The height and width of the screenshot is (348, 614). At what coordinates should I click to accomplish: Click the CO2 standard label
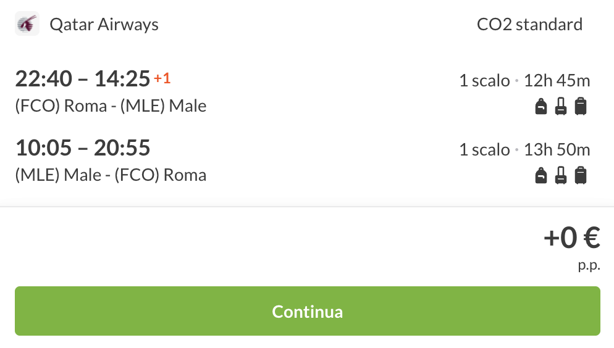[x=529, y=25]
